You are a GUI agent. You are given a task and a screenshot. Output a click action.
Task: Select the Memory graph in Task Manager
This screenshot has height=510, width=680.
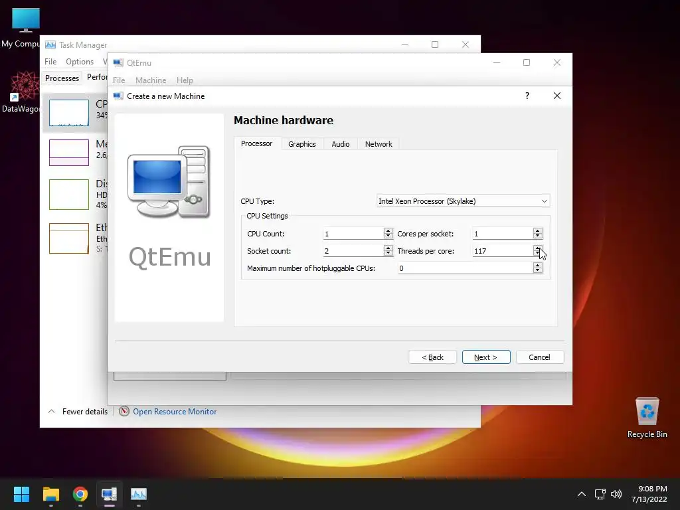69,153
